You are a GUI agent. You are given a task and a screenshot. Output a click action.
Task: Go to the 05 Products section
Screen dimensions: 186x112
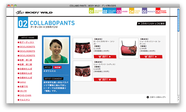tap(149, 11)
